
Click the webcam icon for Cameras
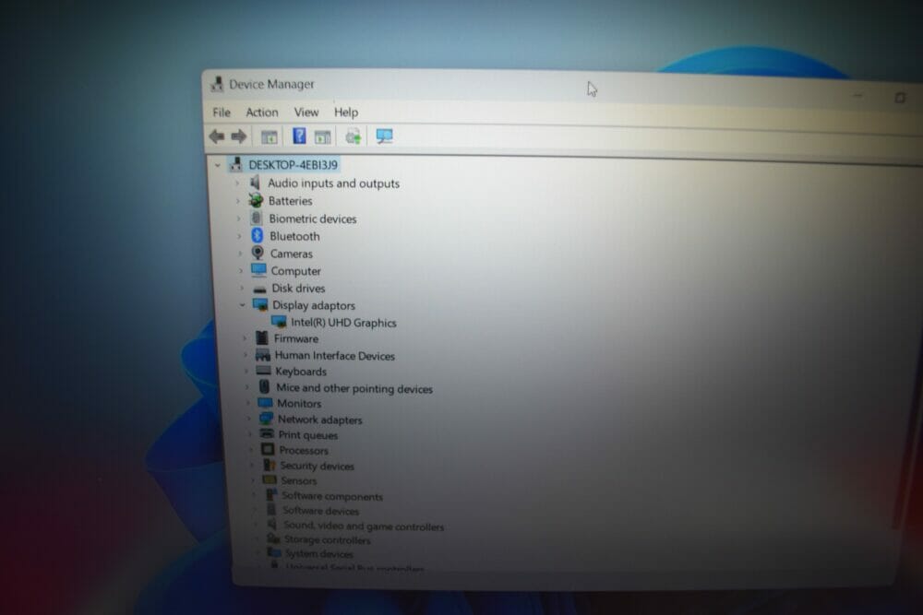pyautogui.click(x=258, y=253)
